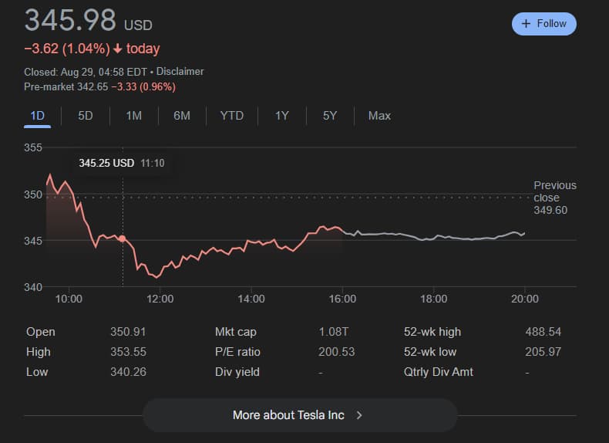The height and width of the screenshot is (443, 609).
Task: Click the P/E ratio value 200.53
Action: click(336, 352)
